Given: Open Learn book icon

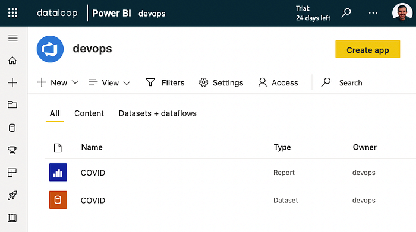Looking at the screenshot, I should coord(12,218).
